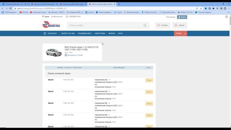
Task: Click the Киров location pin
Action: point(43,17)
